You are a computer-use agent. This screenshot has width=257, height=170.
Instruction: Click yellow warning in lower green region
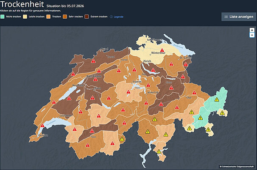pos(200,118)
